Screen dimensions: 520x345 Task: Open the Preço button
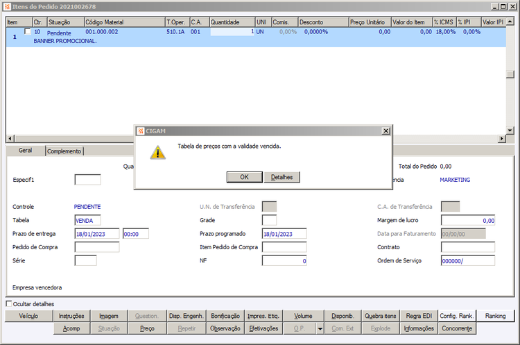[147, 328]
